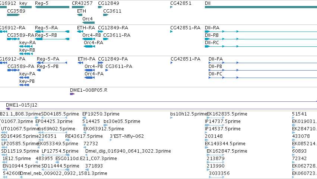Select the Orc4 gene label
The image size is (317, 179).
click(x=87, y=19)
